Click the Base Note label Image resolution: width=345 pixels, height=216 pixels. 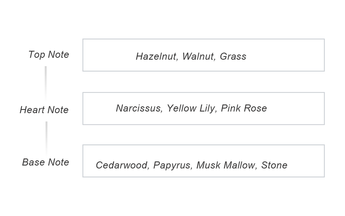[46, 162]
